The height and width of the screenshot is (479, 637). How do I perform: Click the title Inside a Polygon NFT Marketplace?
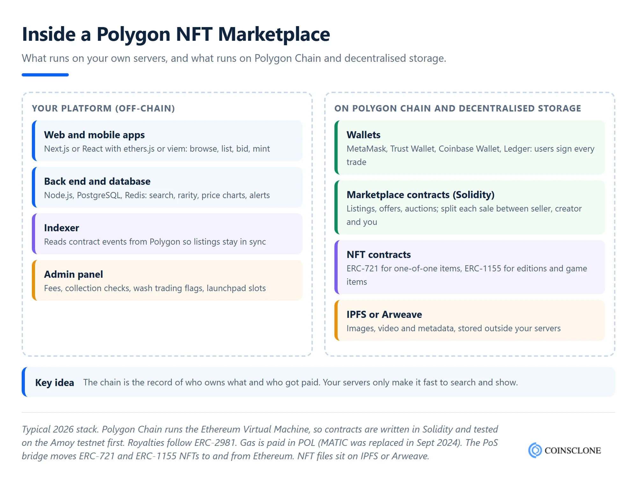click(176, 34)
